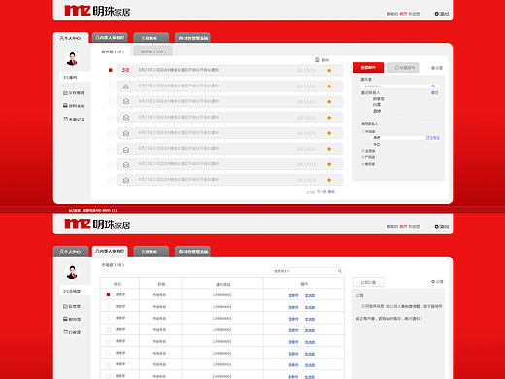Image resolution: width=505 pixels, height=379 pixels.
Task: Expand the 运营部 group in contacts tree
Action: (x=363, y=151)
